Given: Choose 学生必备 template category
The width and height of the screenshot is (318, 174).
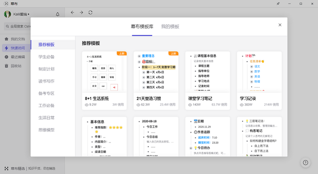Looking at the screenshot, I should (46, 57).
